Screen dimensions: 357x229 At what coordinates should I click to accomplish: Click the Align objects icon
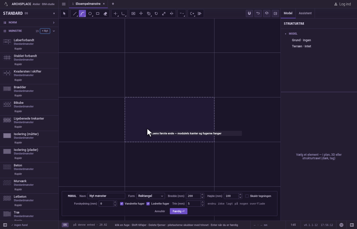tap(200, 13)
